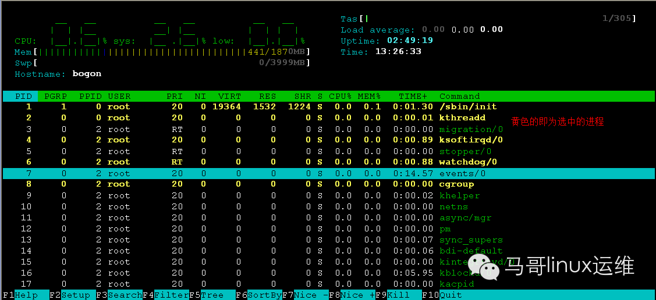Sort by the Command column header
This screenshot has height=300, width=656.
[x=459, y=96]
